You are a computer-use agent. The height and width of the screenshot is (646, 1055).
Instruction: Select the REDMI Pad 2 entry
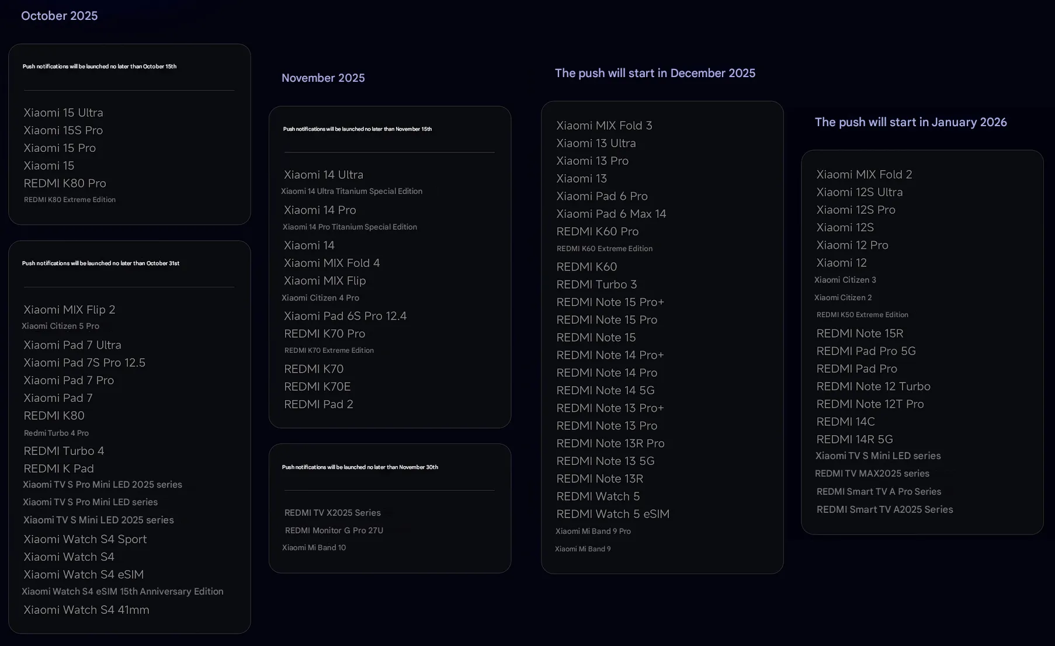318,404
